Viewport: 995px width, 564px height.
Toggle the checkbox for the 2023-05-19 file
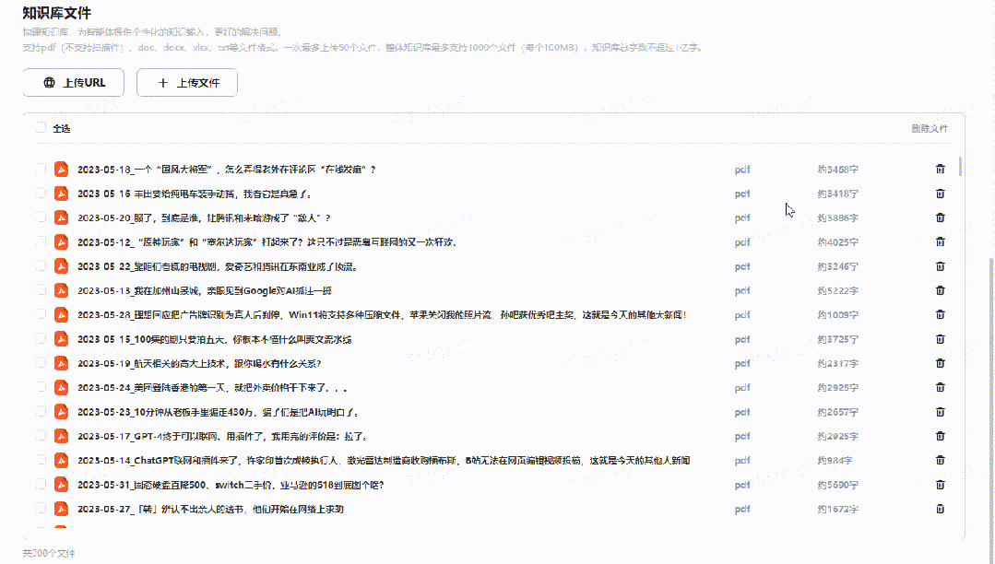[41, 362]
